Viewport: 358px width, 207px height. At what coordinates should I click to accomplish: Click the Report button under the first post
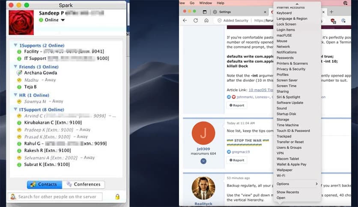pos(237,105)
